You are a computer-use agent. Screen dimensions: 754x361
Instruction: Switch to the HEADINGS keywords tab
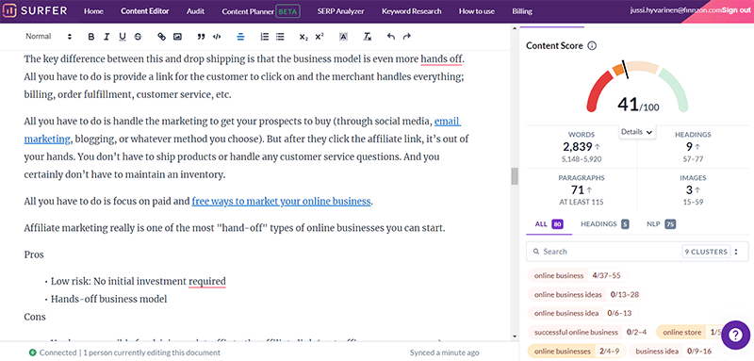604,224
